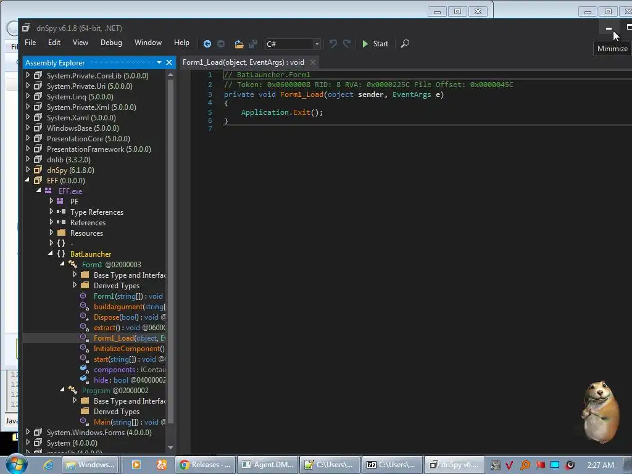Open the C# language dropdown

pyautogui.click(x=293, y=44)
